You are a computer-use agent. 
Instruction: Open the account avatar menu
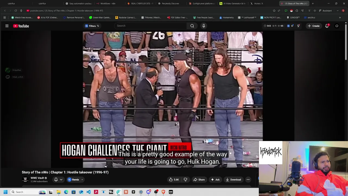pos(337,26)
